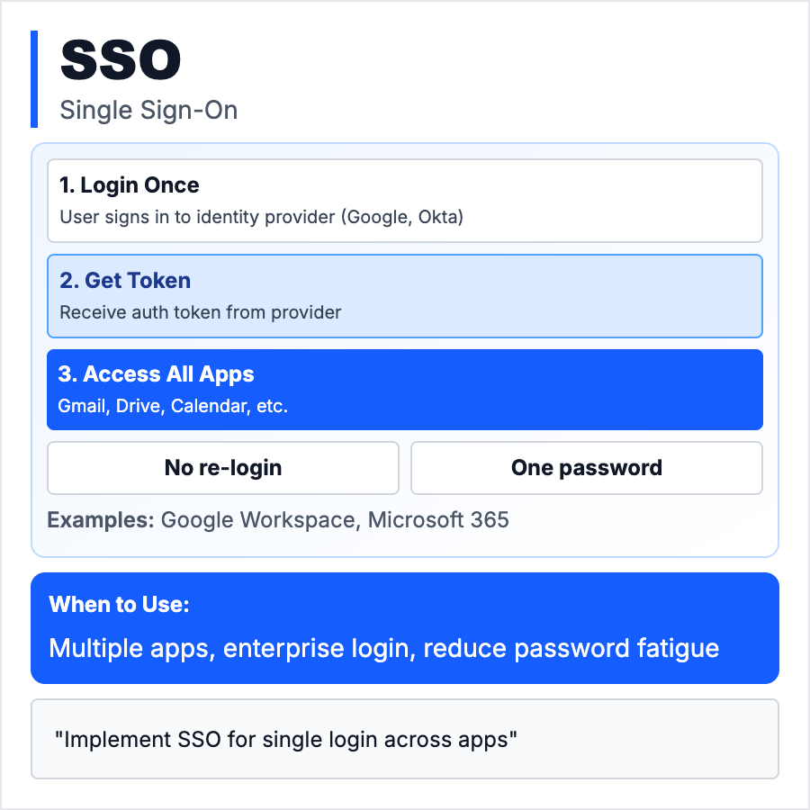Click "User signs in to identity provider" description
The height and width of the screenshot is (810, 810).
click(261, 217)
